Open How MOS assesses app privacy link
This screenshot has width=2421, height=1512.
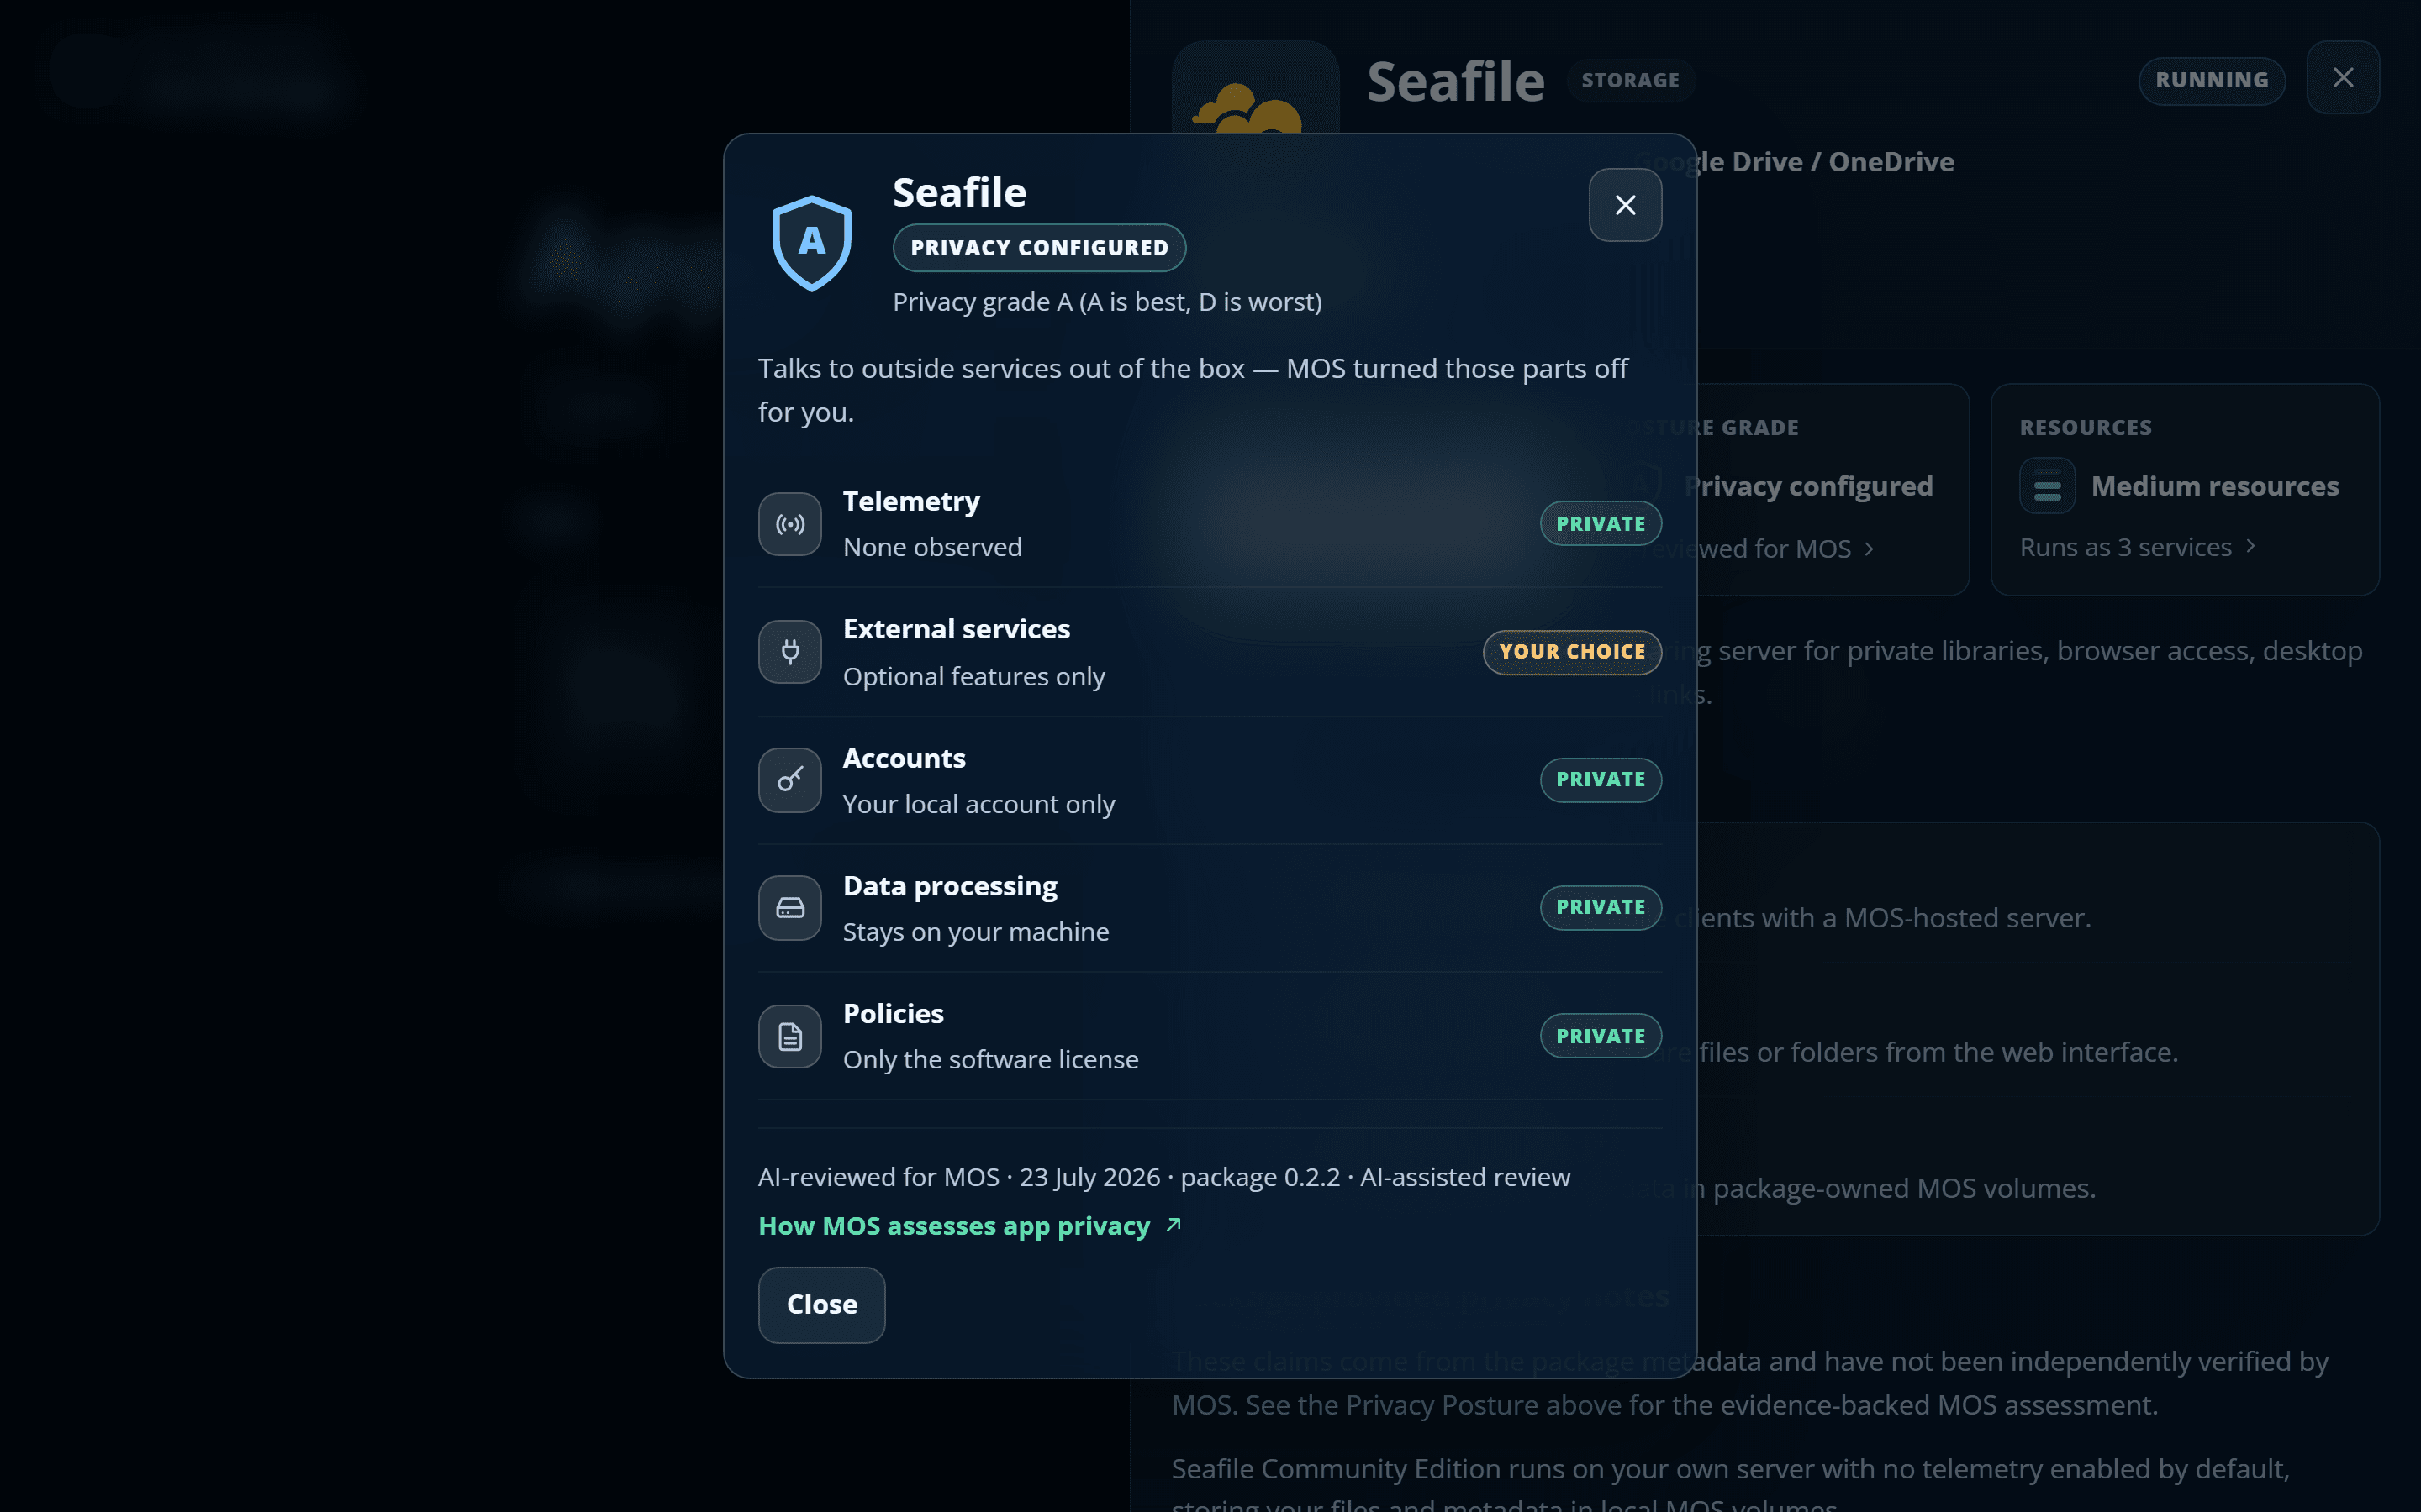tap(969, 1225)
